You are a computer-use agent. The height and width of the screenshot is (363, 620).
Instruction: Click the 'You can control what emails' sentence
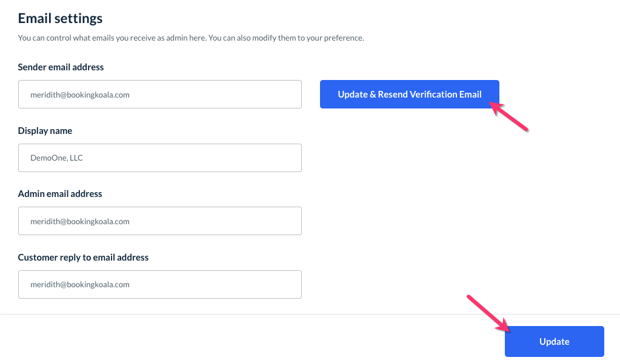click(121, 38)
